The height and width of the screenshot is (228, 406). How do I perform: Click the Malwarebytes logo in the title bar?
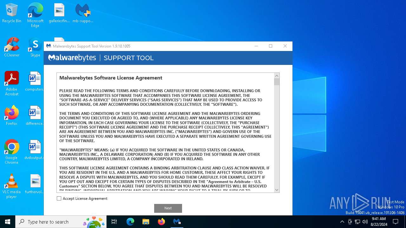(49, 46)
